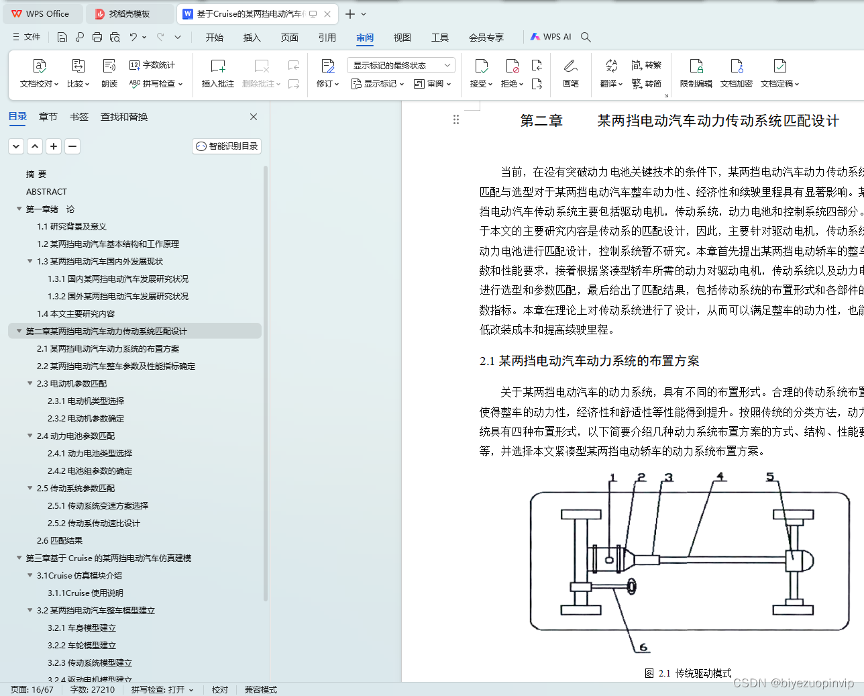The image size is (864, 696).
Task: Click 字数: 27210 in status bar
Action: pyautogui.click(x=93, y=690)
